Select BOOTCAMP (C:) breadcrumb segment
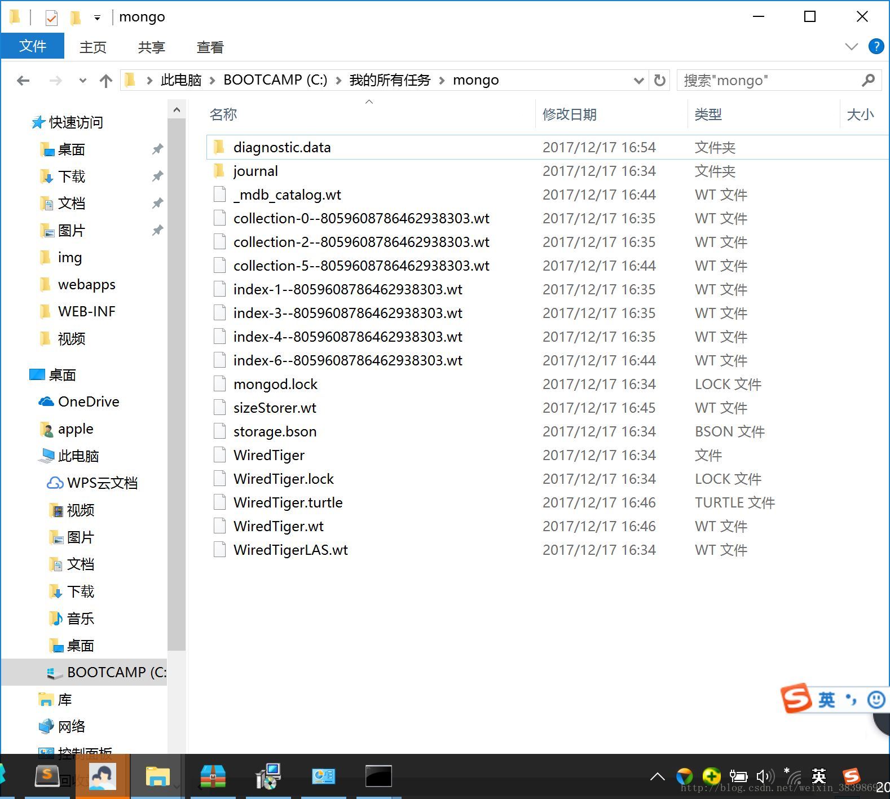The height and width of the screenshot is (799, 890). point(275,80)
